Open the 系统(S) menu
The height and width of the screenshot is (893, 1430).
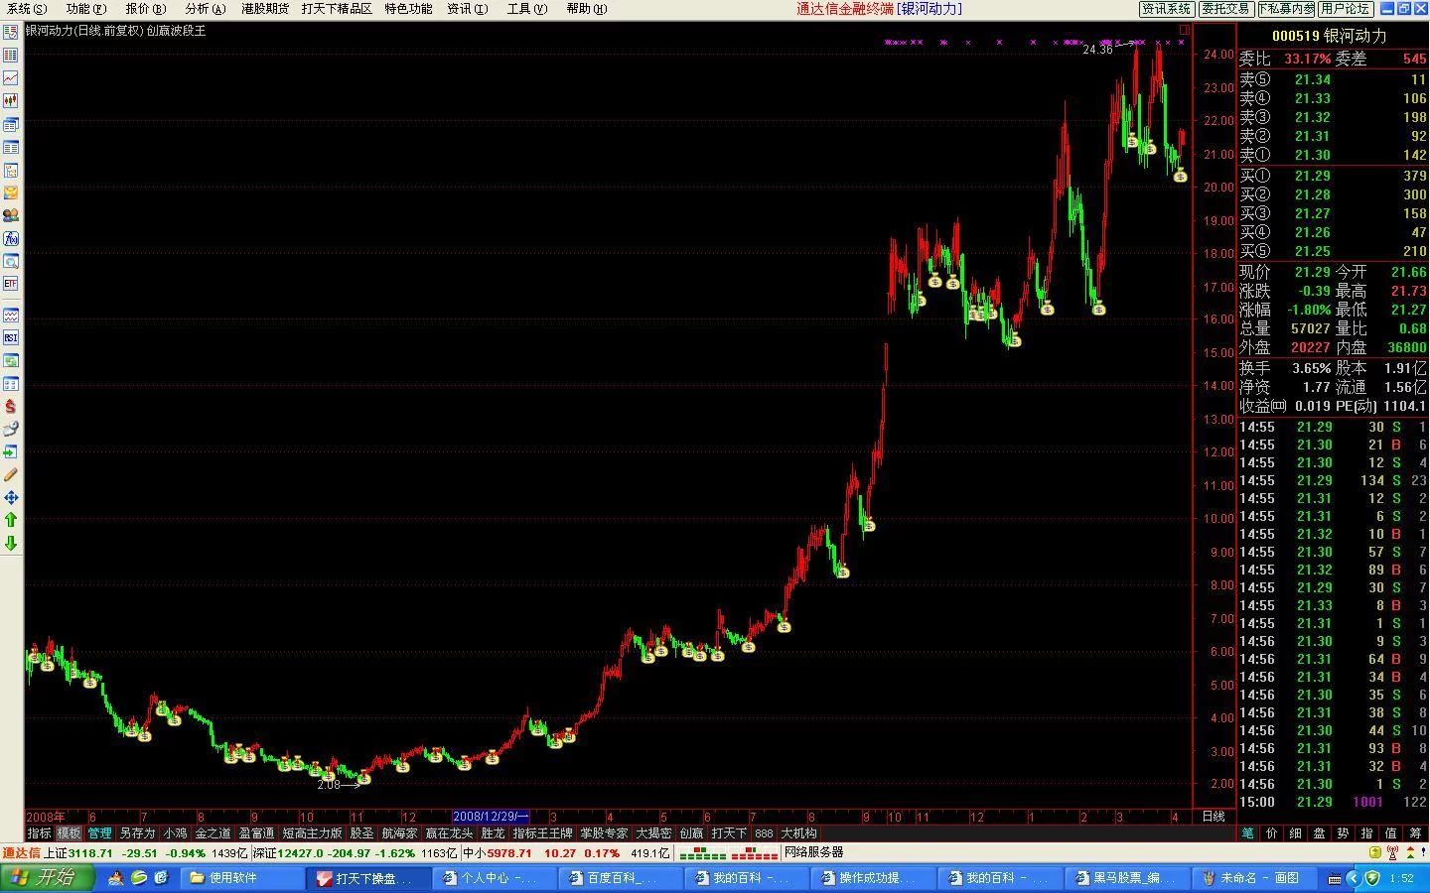[x=27, y=9]
